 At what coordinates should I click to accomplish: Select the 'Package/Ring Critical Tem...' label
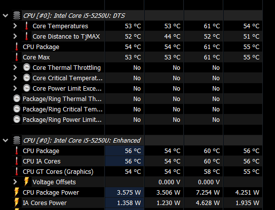pyautogui.click(x=63, y=109)
